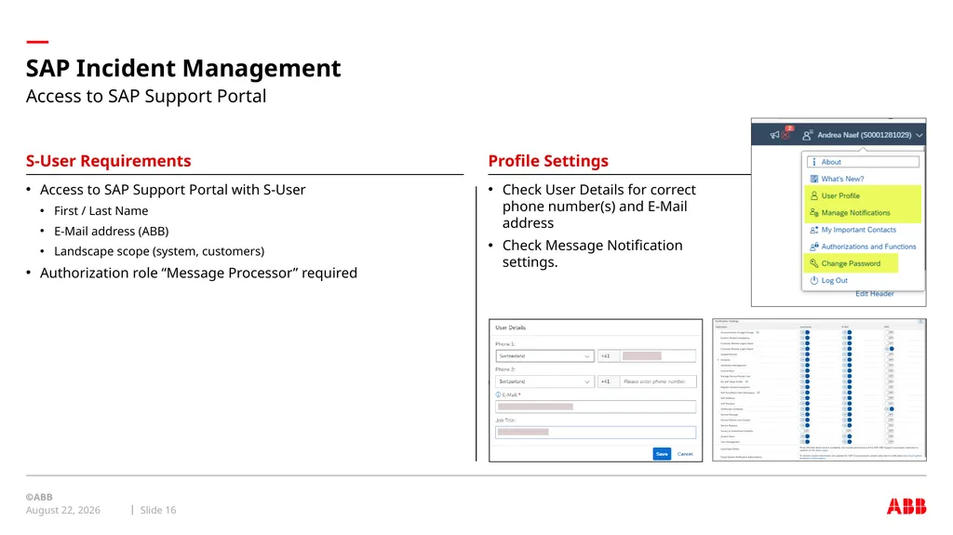
Task: Click the info icon beside the E-Mail label
Action: coord(499,395)
